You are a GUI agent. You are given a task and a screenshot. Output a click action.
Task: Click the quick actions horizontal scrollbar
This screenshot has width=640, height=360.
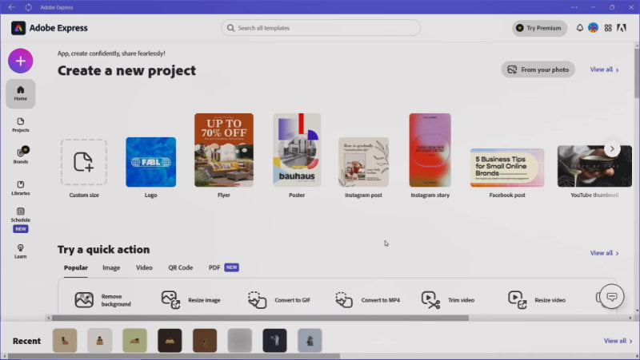tap(260, 318)
